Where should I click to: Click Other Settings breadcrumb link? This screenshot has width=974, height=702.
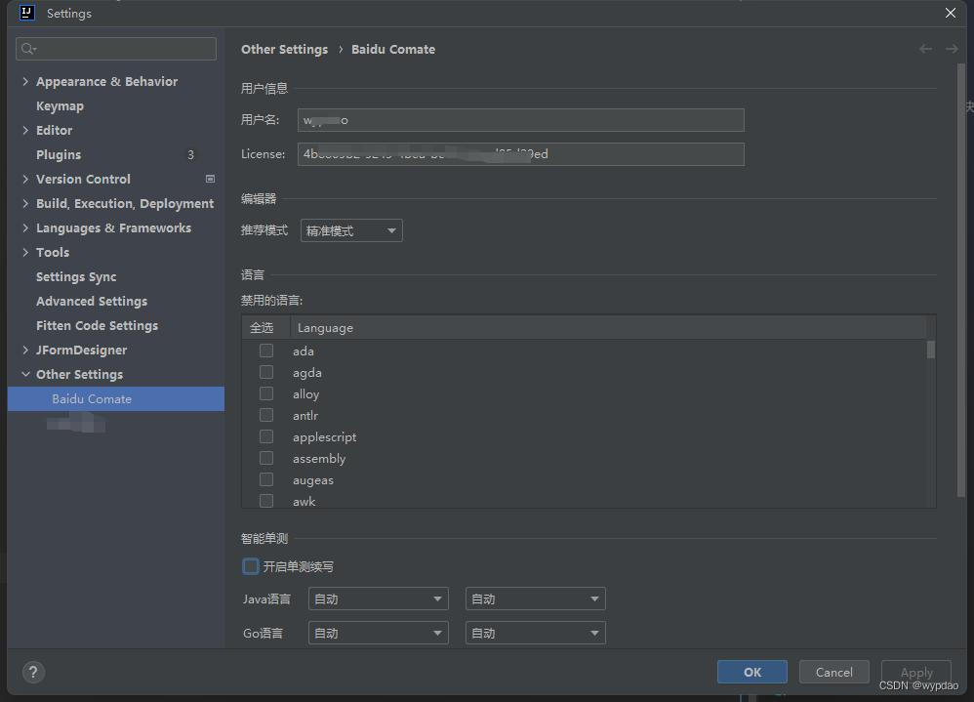(x=285, y=49)
